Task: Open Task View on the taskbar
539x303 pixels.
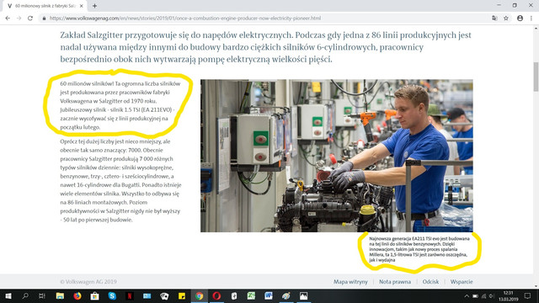Action: 42,295
